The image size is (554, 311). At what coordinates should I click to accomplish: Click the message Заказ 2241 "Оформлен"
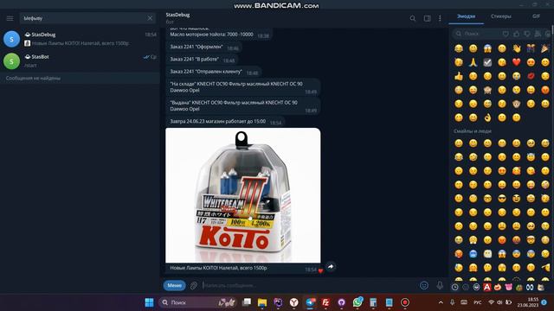[x=204, y=47]
